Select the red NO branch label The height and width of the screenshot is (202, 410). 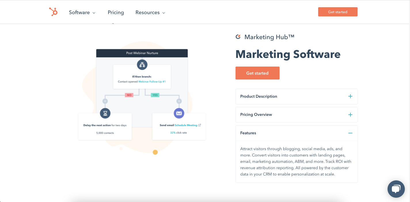(129, 95)
